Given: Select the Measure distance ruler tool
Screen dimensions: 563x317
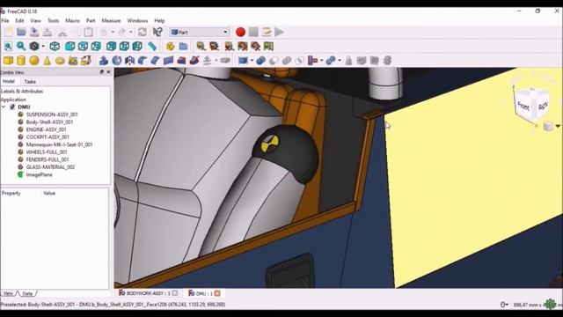Looking at the screenshot, I should click(152, 47).
